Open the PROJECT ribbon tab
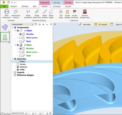The image size is (122, 115). (14, 6)
